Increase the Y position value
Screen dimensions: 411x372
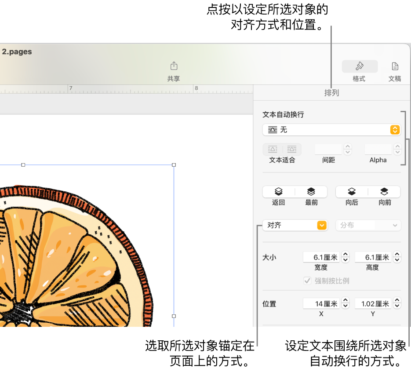tap(397, 301)
